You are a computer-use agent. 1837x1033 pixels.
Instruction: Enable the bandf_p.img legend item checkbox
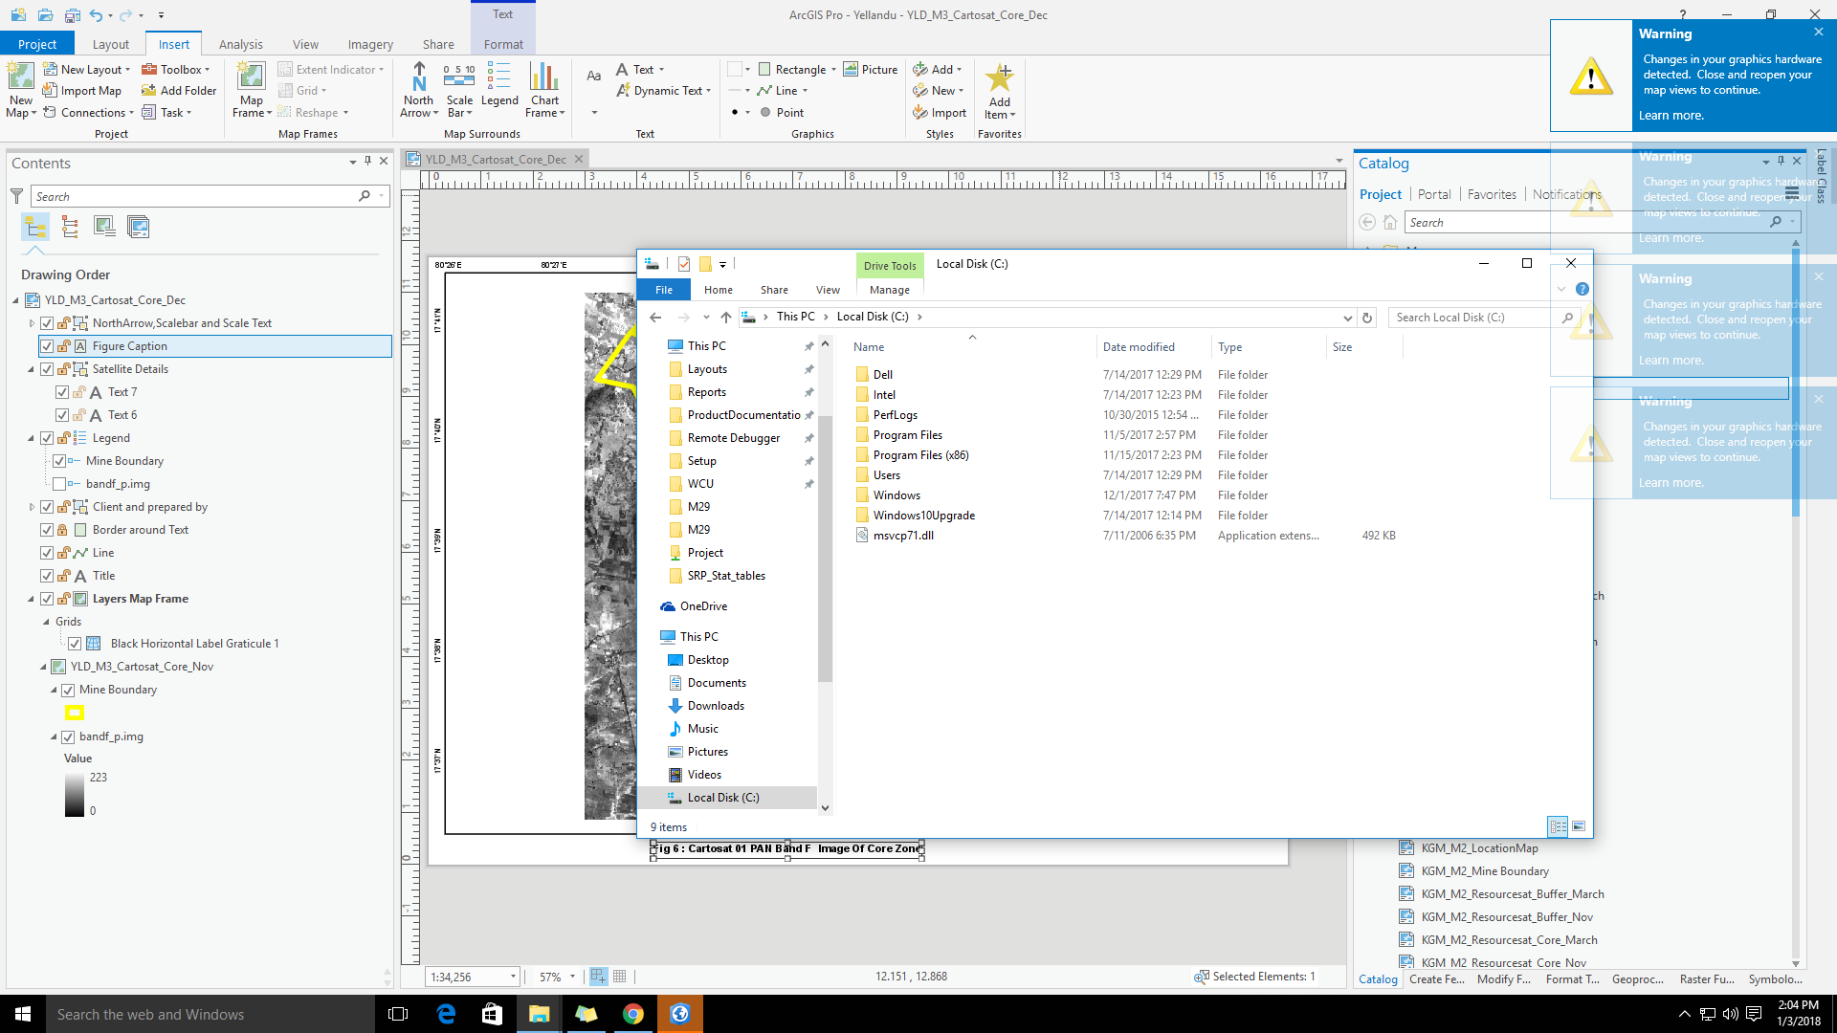point(59,484)
